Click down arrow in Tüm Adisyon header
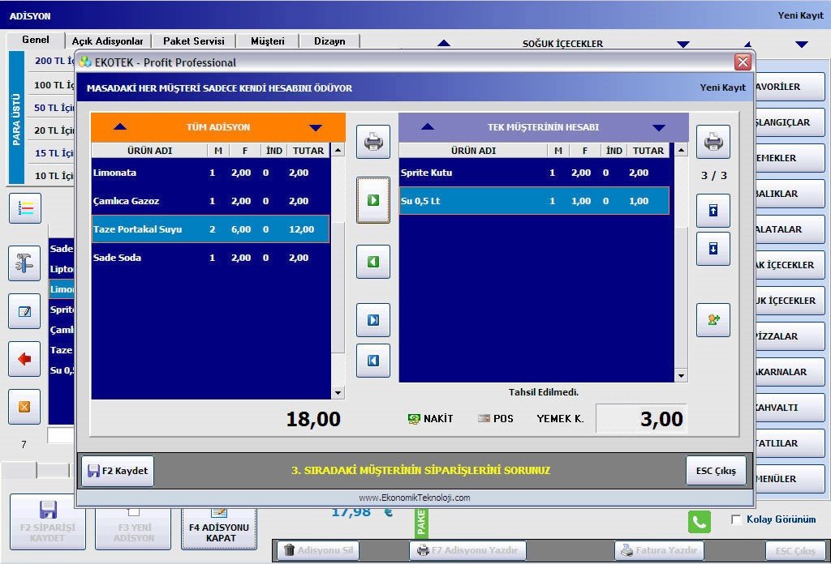This screenshot has height=564, width=831. tap(316, 127)
